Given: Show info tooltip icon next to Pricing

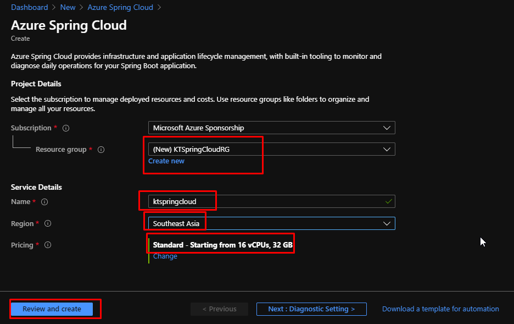Looking at the screenshot, I should (x=48, y=245).
